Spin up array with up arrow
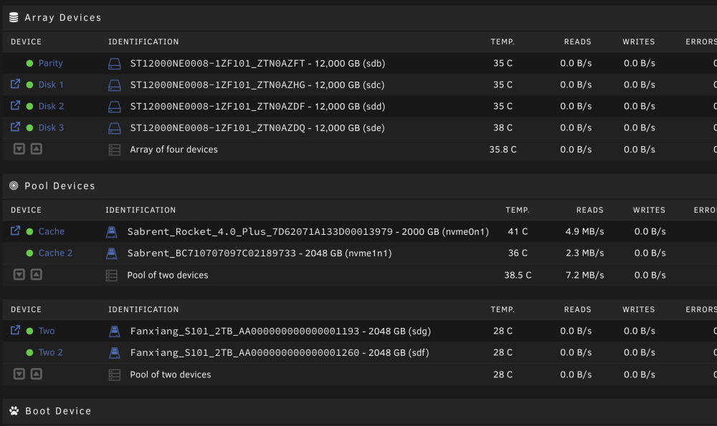 (36, 149)
